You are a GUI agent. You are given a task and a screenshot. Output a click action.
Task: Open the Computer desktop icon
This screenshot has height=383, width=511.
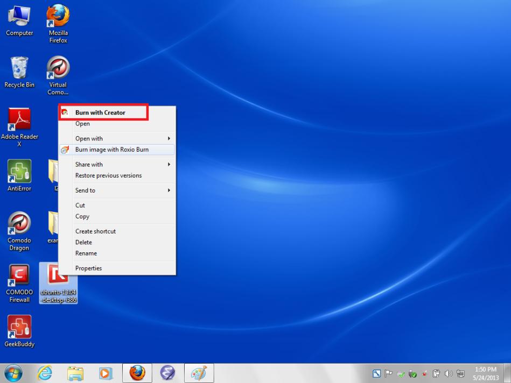point(19,20)
